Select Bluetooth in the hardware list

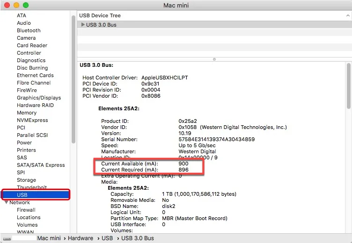pos(29,30)
